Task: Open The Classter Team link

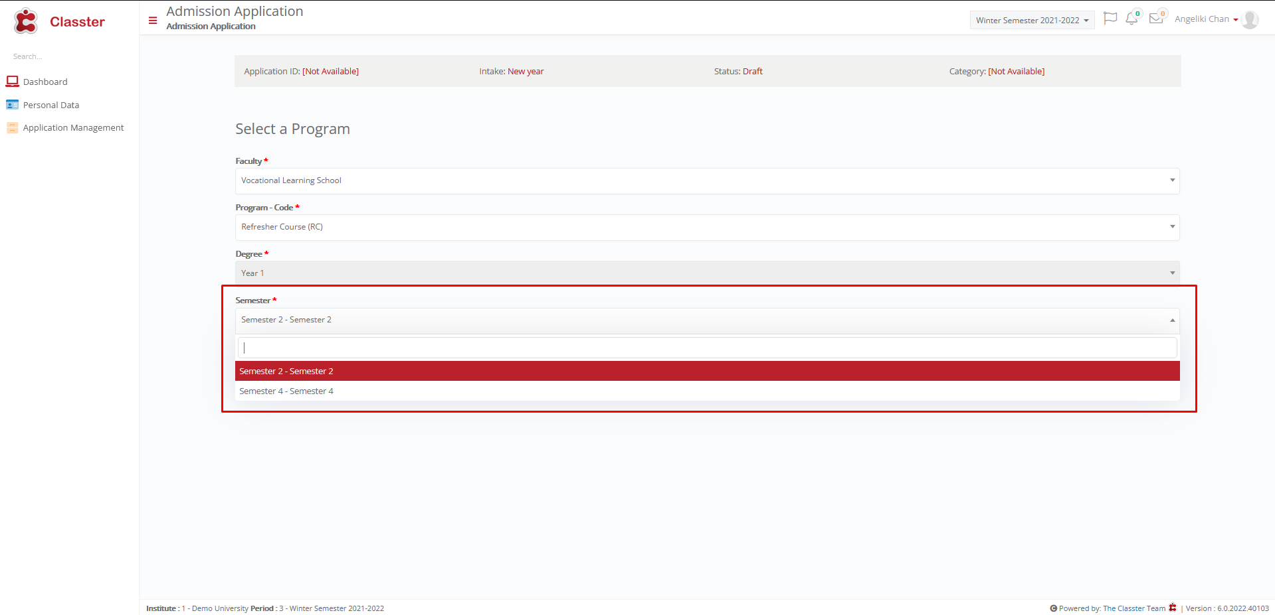Action: coord(1134,608)
